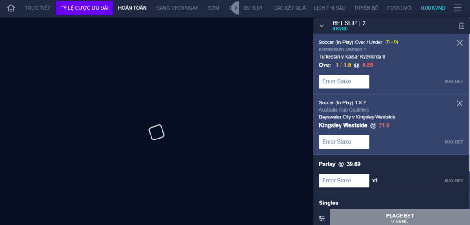Click odds value 21.0
The image size is (470, 225).
[384, 125]
